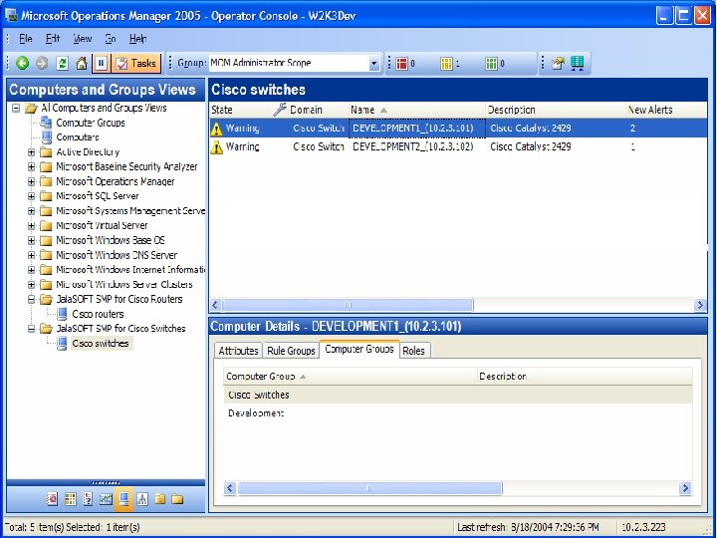The width and height of the screenshot is (717, 538).
Task: Sort by the Name column header
Action: [416, 110]
